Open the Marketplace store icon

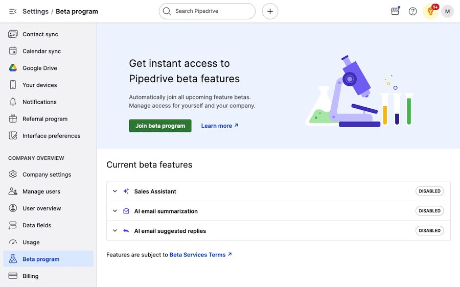(395, 11)
